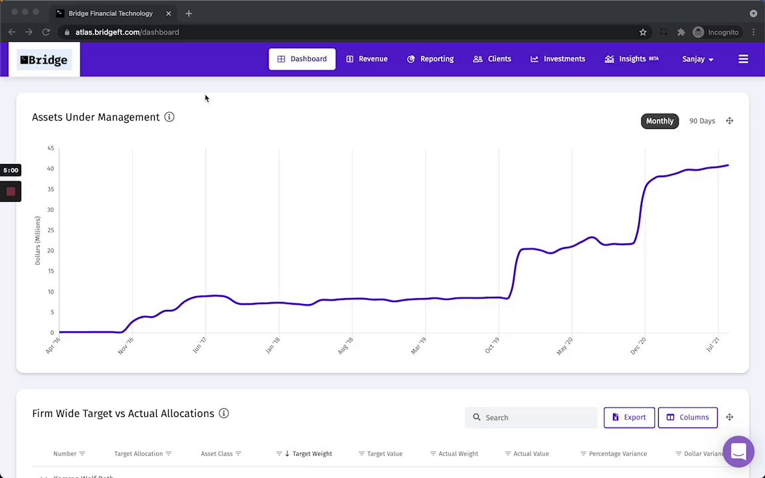The width and height of the screenshot is (765, 478).
Task: Open the hamburger menu icon
Action: [743, 59]
